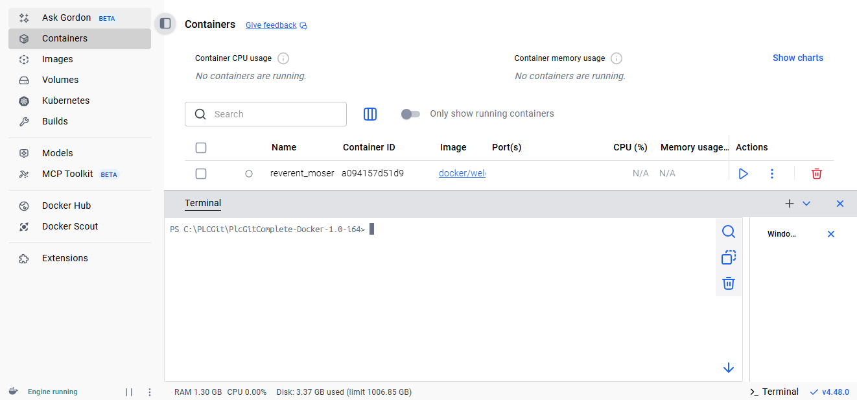Open more actions menu for reverent_moser
Viewport: 857px width, 400px height.
[x=771, y=174]
